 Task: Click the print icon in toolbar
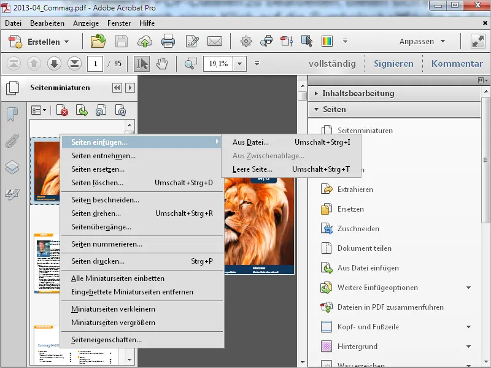pyautogui.click(x=168, y=41)
